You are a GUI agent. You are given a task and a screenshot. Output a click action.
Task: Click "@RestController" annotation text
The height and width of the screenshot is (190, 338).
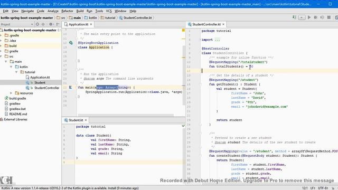215,49
